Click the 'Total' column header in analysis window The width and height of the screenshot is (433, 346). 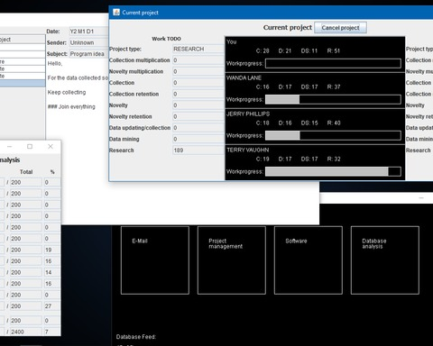(26, 172)
